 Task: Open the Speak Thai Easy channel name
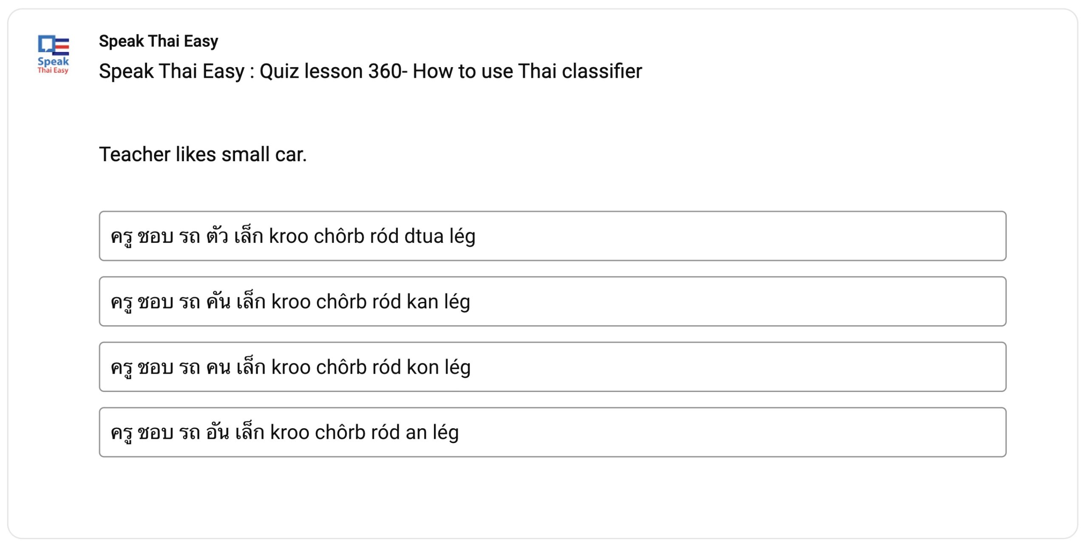pos(159,41)
